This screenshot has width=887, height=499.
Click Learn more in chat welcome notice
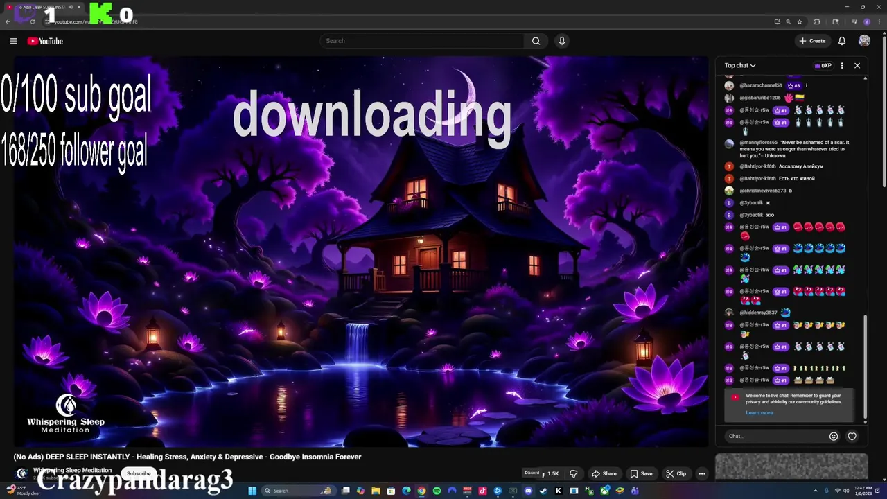(759, 412)
